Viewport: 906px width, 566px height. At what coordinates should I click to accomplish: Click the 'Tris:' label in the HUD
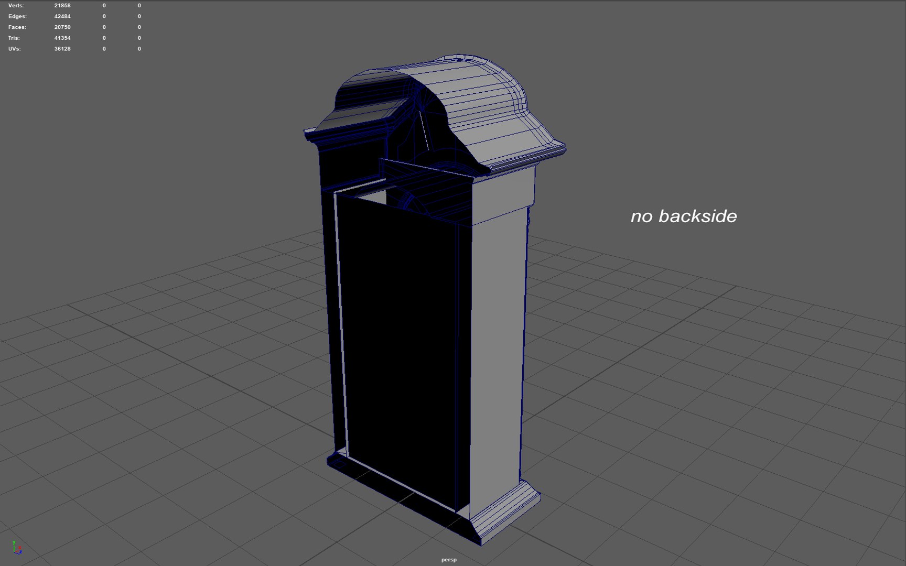[x=14, y=38]
